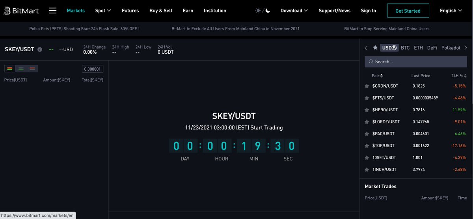This screenshot has height=219, width=473.
Task: Favorite the 10SET/USDT pair star
Action: coord(367,157)
